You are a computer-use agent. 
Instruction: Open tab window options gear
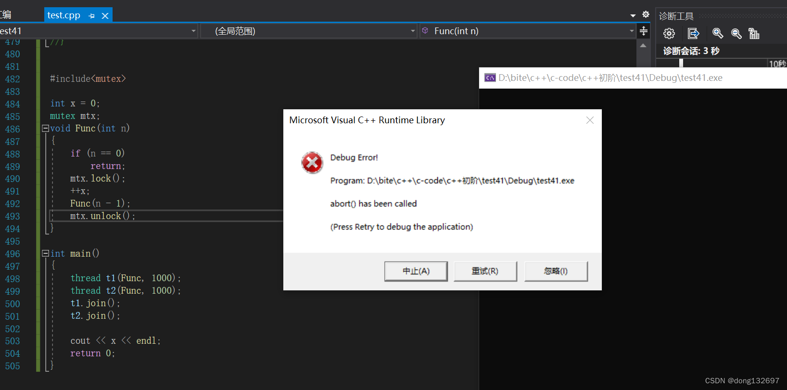pyautogui.click(x=646, y=14)
